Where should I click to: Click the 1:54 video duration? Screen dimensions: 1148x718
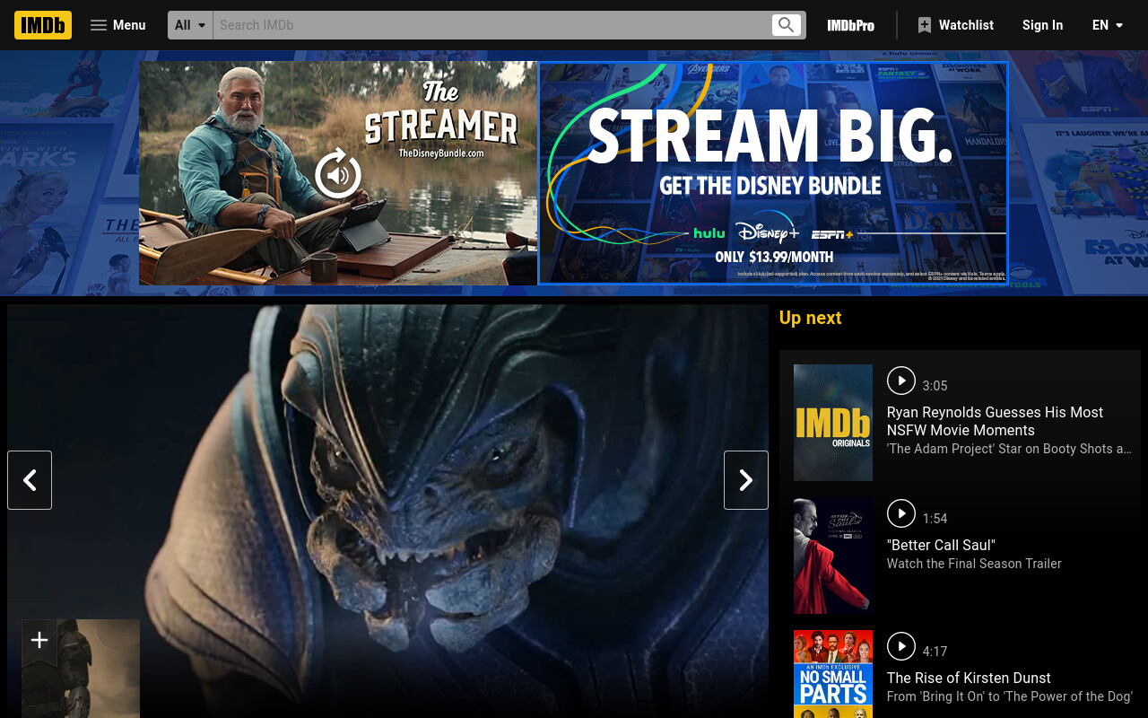[935, 519]
